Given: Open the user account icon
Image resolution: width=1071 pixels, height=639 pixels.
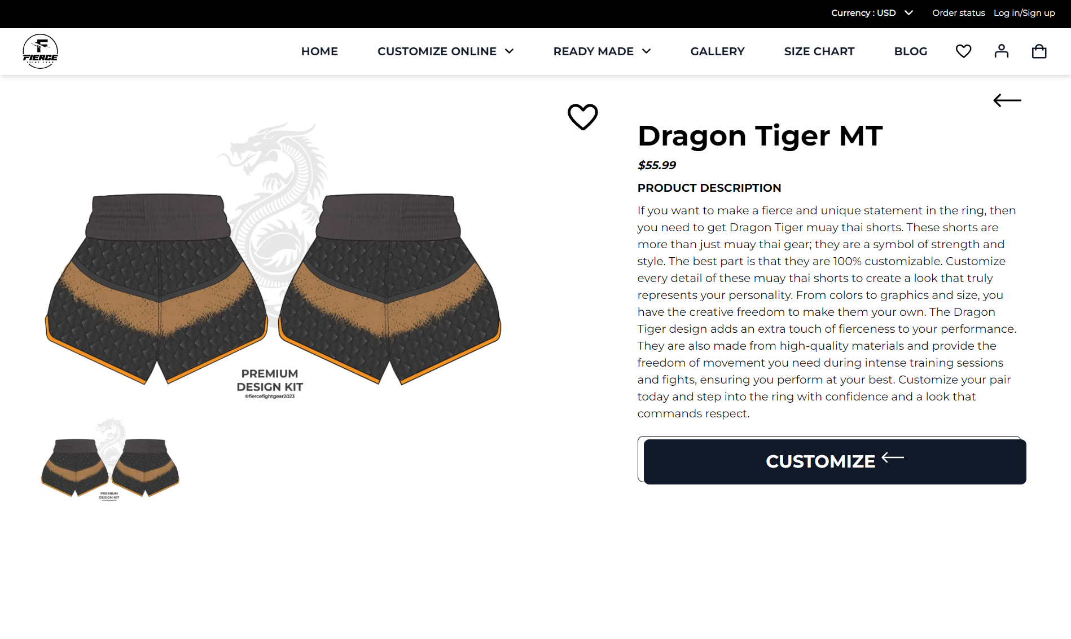Looking at the screenshot, I should (1001, 51).
